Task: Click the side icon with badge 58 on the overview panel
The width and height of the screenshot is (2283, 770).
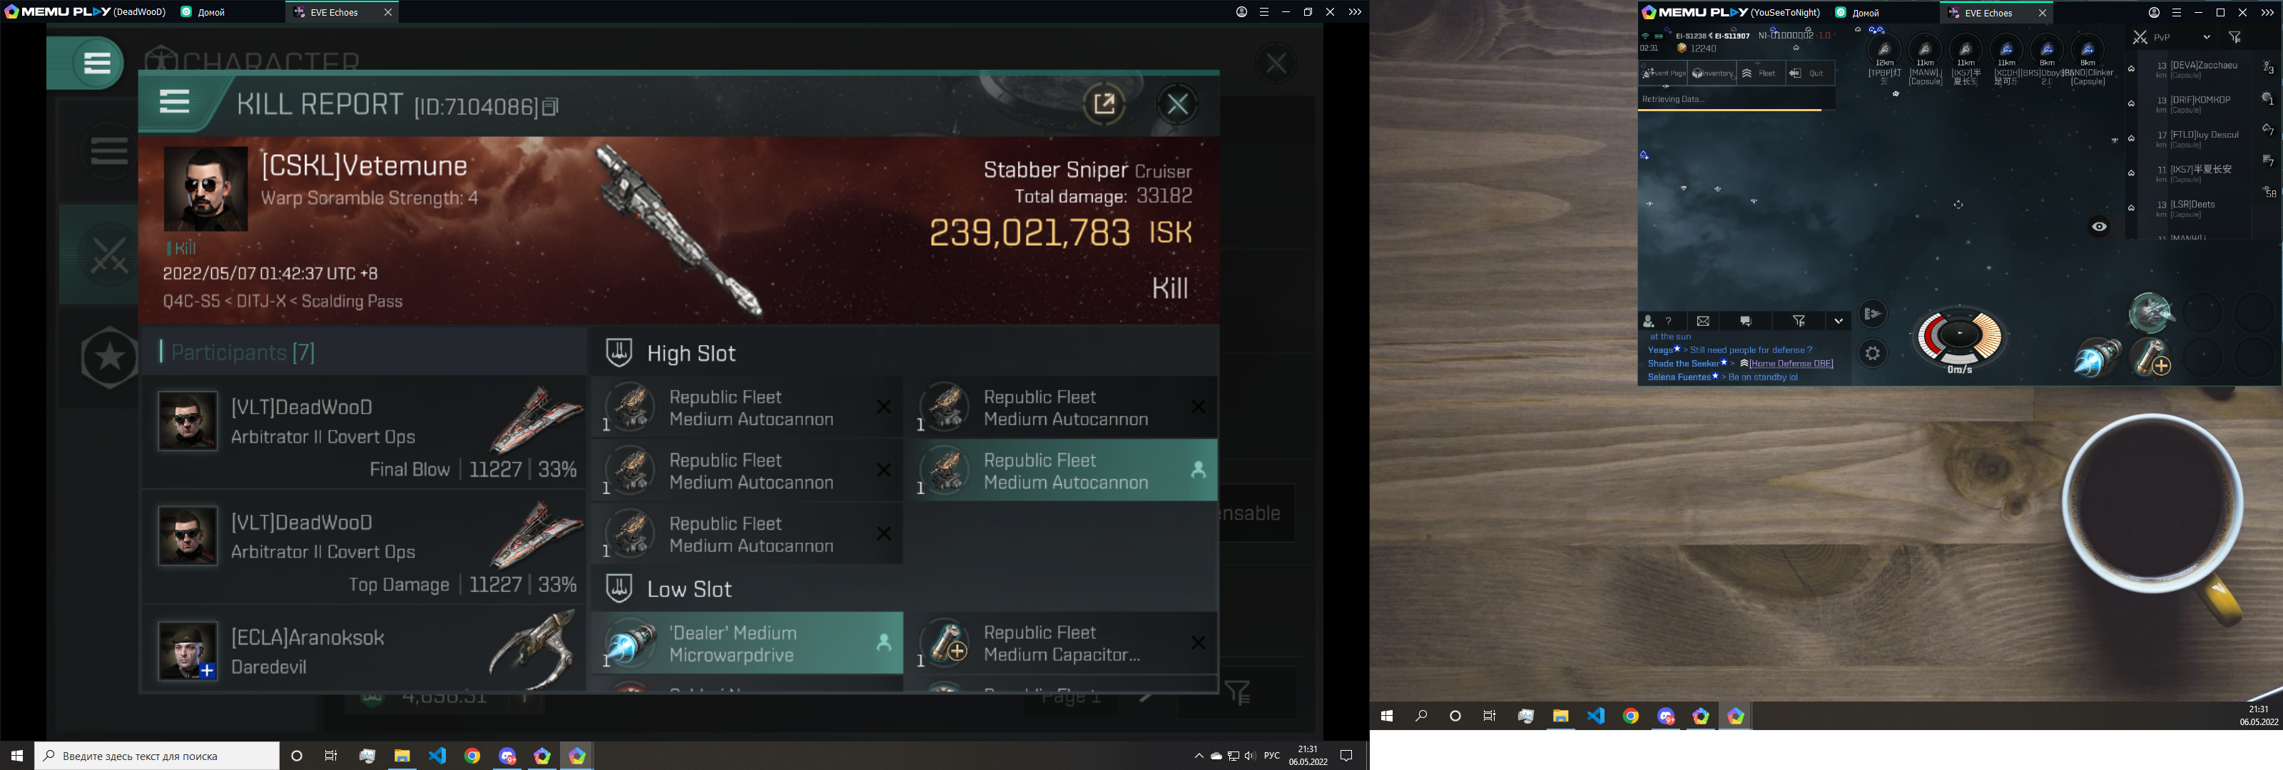Action: coord(2268,191)
